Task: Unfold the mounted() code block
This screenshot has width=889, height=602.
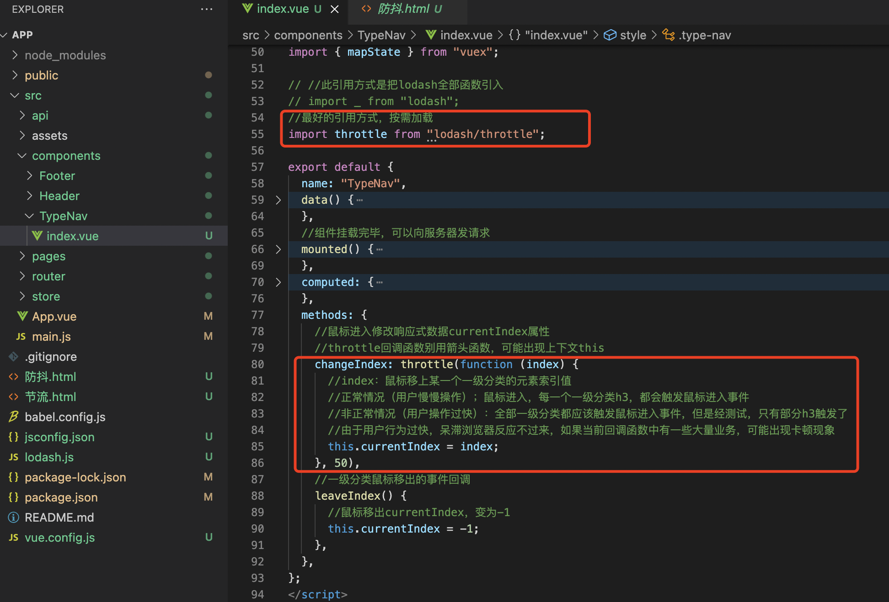Action: click(278, 249)
